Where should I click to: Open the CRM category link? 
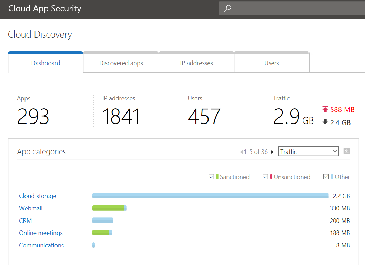pos(25,221)
